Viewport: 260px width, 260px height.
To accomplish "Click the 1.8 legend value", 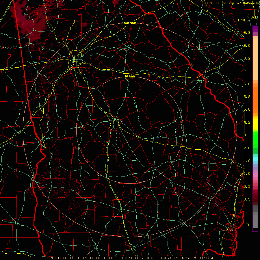I will tap(247, 161).
